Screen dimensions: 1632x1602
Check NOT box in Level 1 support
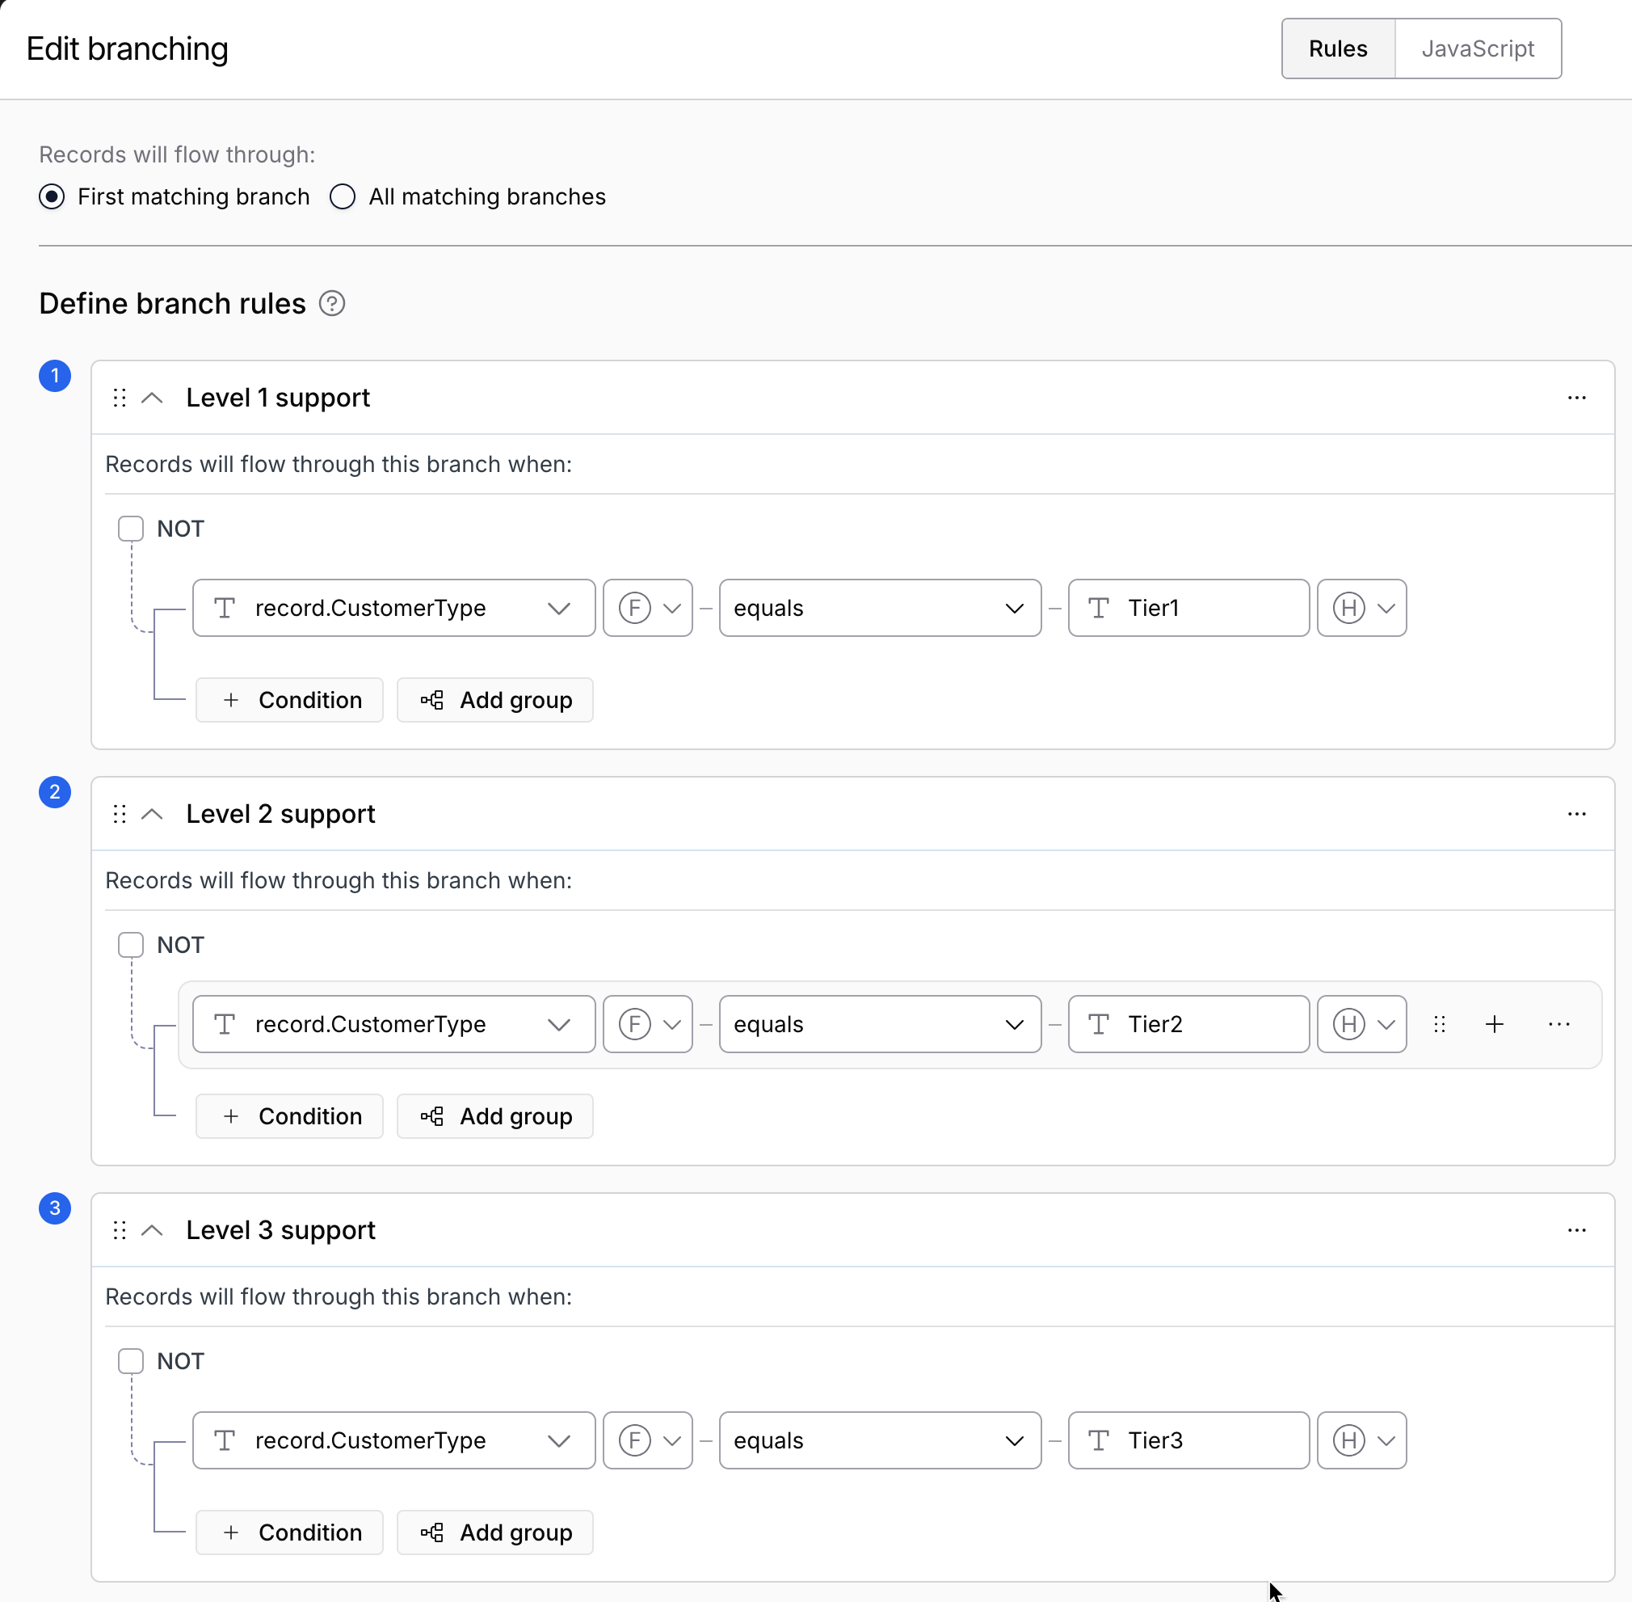131,529
